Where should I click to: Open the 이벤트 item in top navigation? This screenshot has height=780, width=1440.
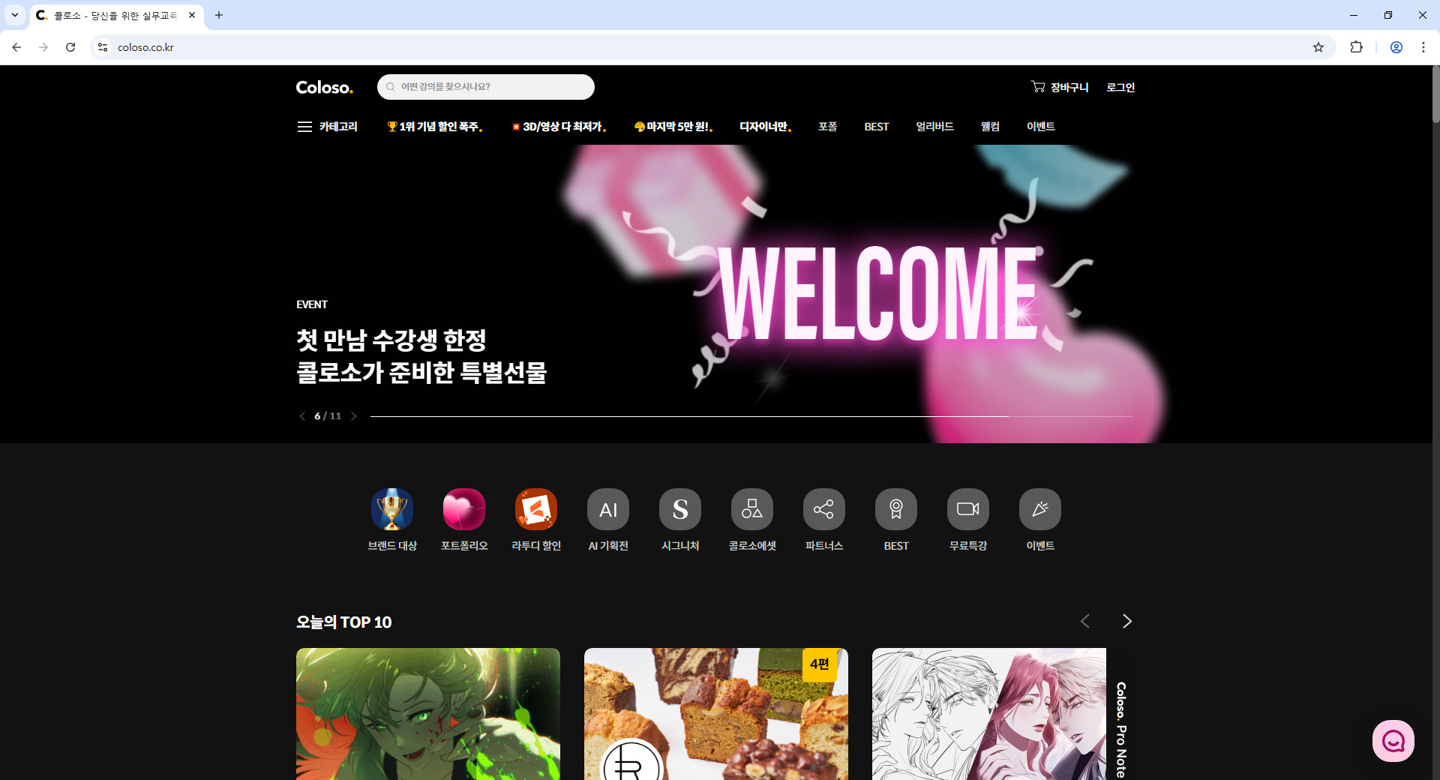(x=1040, y=127)
